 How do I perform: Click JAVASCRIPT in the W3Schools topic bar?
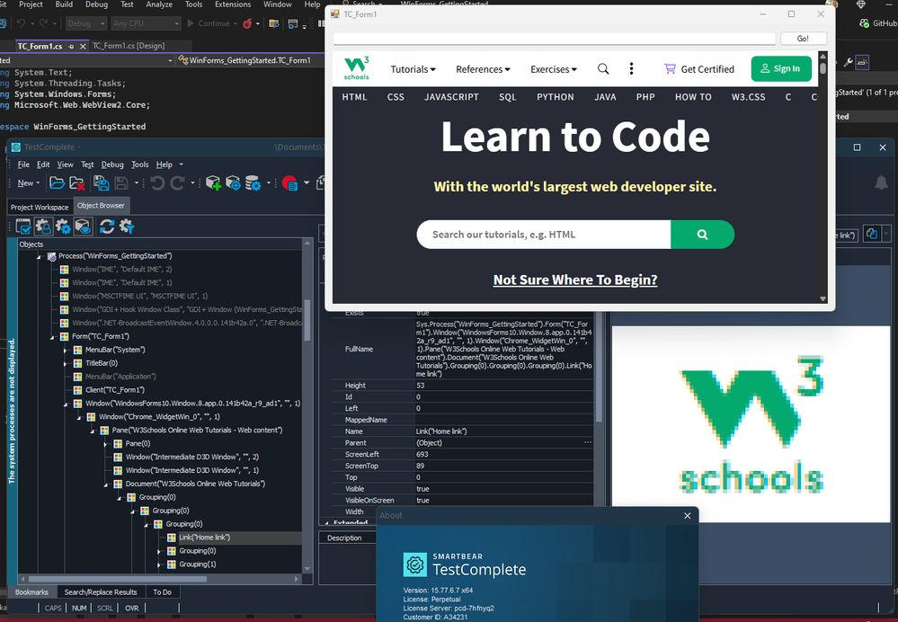click(451, 97)
